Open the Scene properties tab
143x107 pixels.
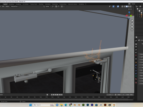click(x=136, y=52)
